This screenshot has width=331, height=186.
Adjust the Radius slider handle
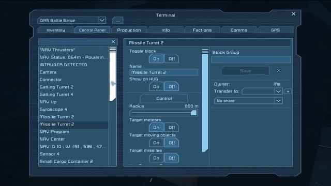coord(193,113)
